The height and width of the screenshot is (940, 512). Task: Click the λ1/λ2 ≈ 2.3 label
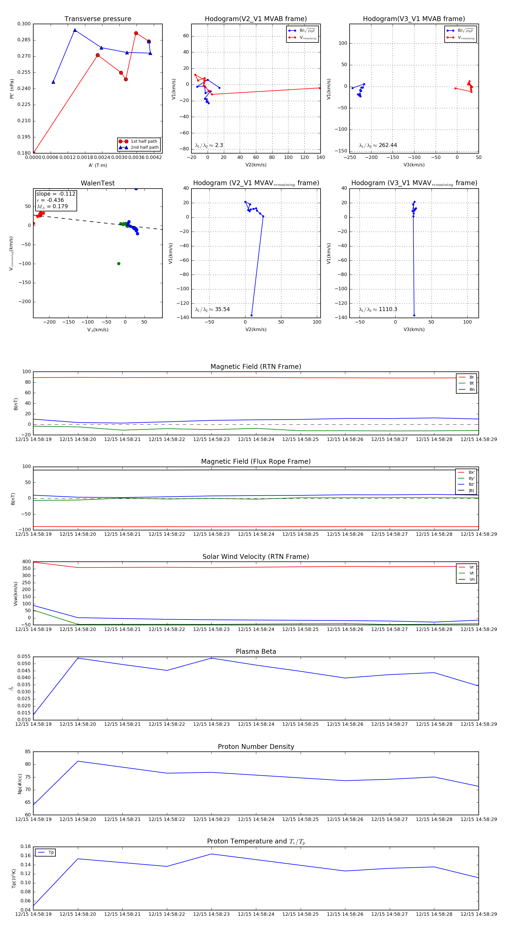click(x=209, y=145)
